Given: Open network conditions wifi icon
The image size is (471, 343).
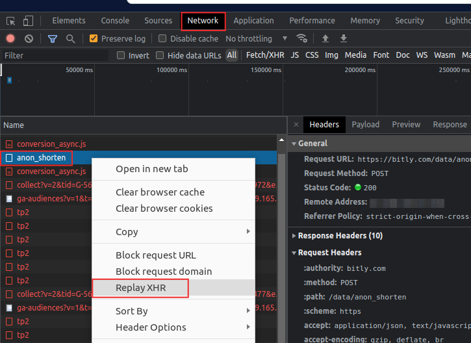Looking at the screenshot, I should 301,38.
